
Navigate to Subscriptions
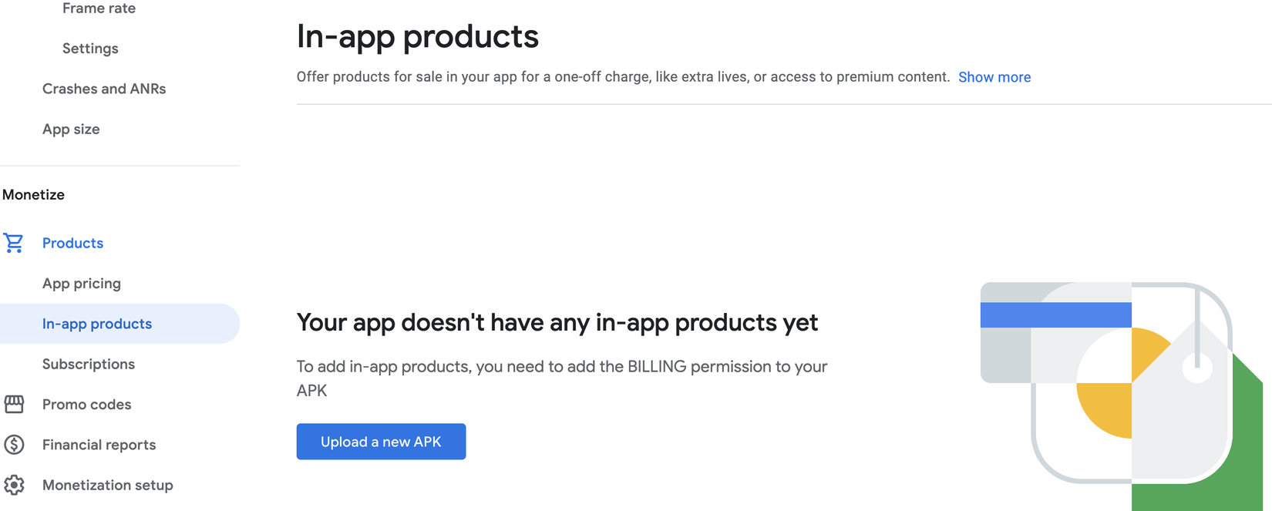click(x=89, y=364)
